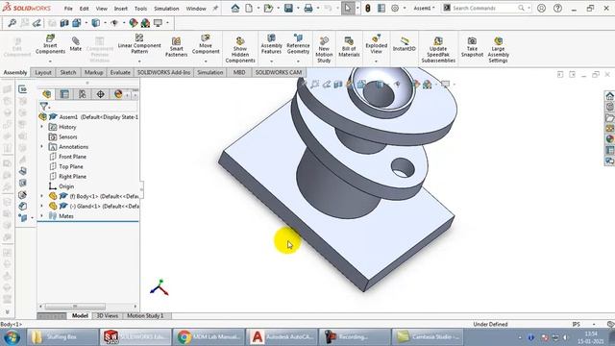Screen dimensions: 615x346
Task: Open the Options gear icon
Action: point(395,8)
